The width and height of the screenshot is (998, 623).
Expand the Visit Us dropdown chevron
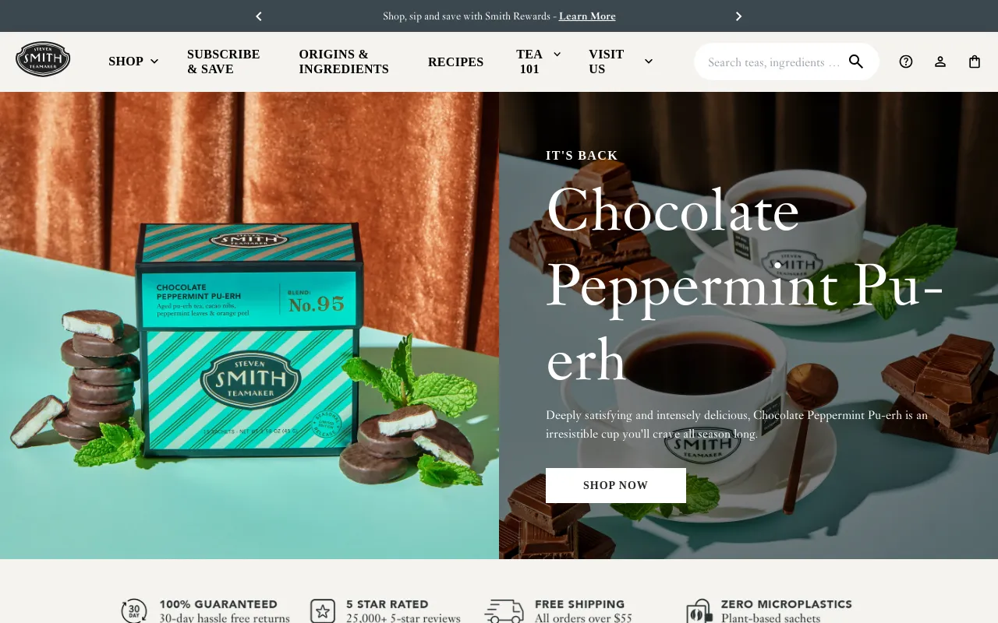click(649, 62)
